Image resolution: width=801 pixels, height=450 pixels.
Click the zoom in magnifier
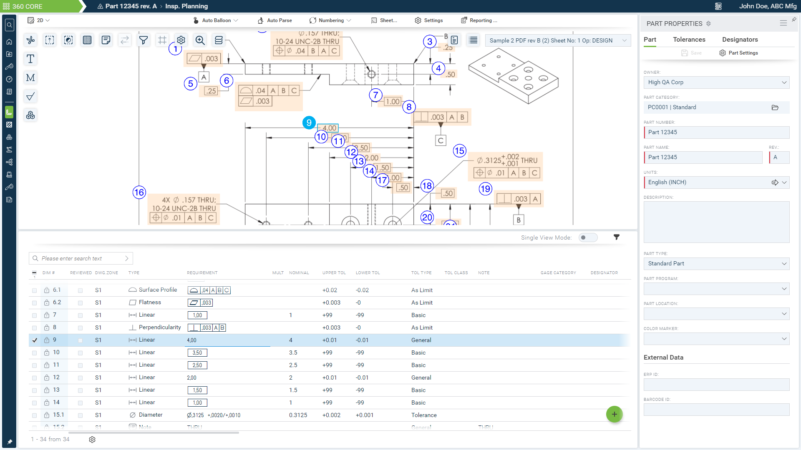point(200,40)
